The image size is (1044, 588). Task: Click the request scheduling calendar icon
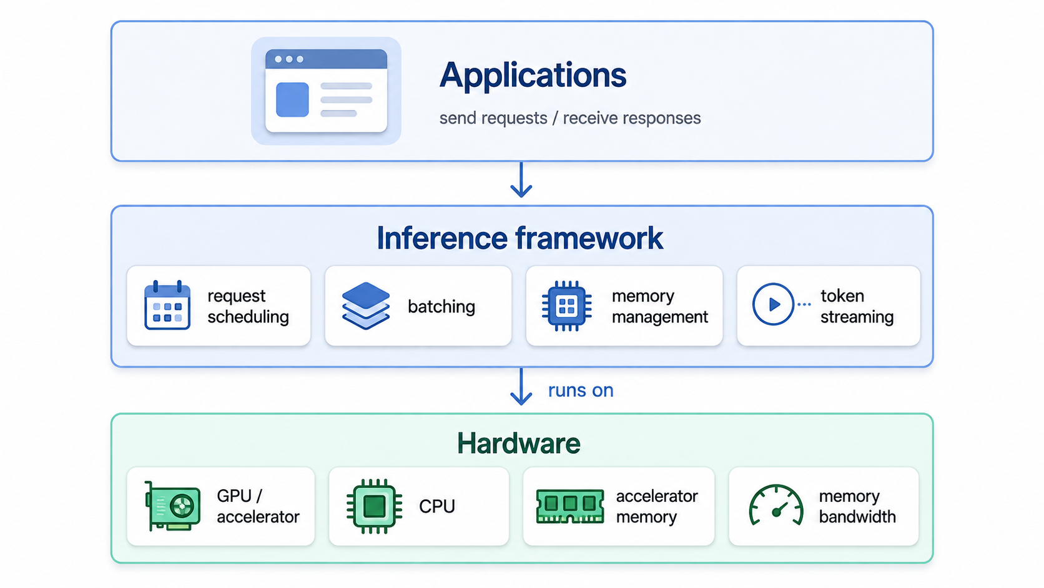(x=167, y=305)
